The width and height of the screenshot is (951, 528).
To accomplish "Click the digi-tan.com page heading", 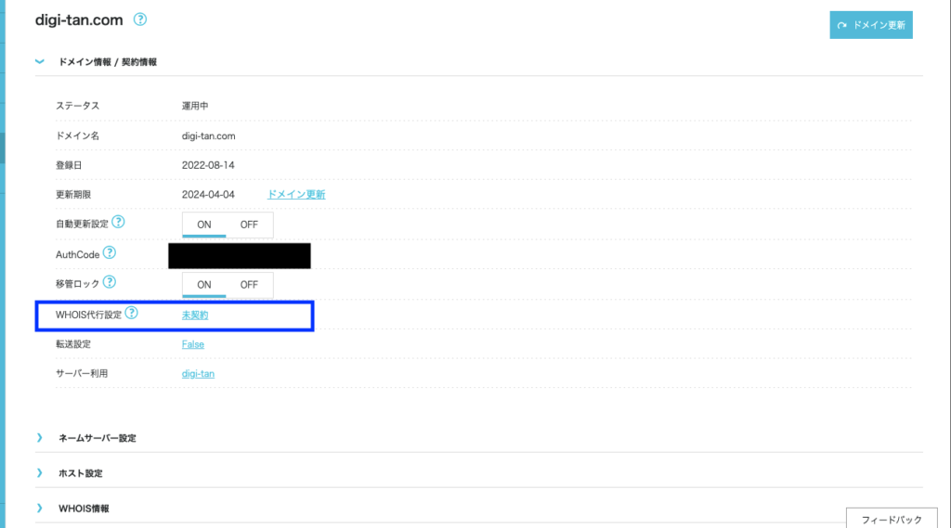I will click(x=79, y=20).
